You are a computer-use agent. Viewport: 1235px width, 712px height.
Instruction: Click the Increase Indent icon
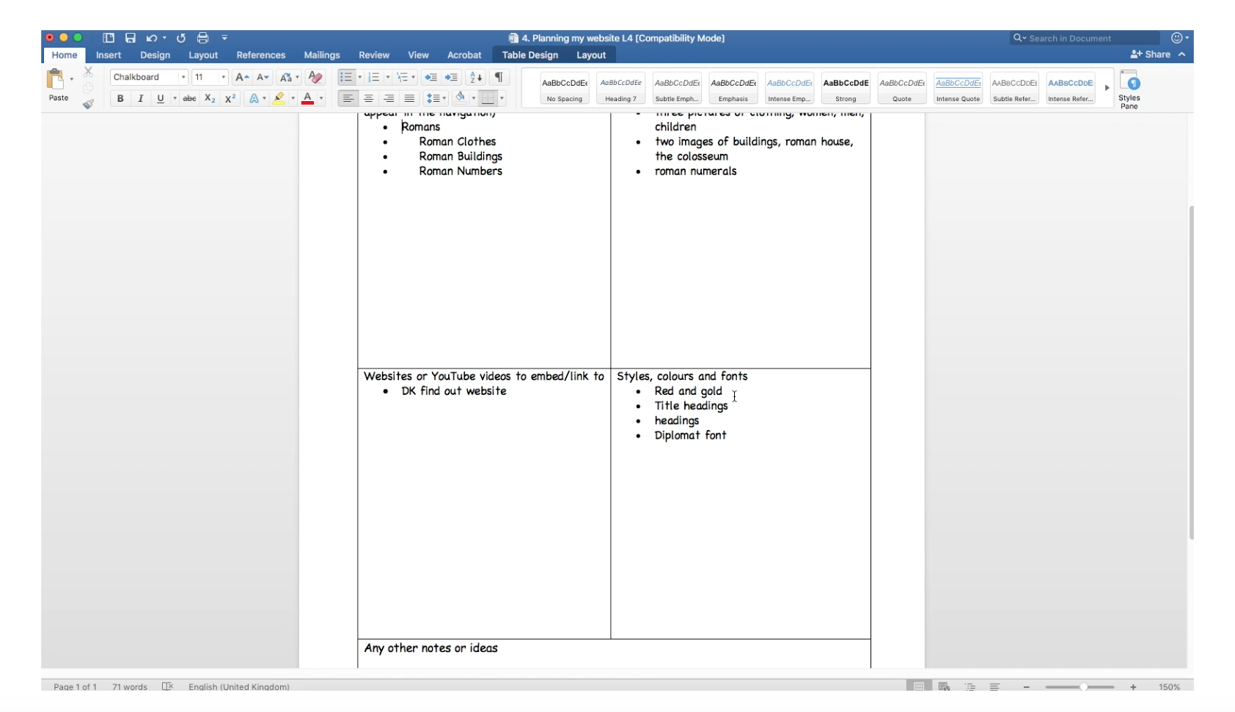(x=452, y=77)
